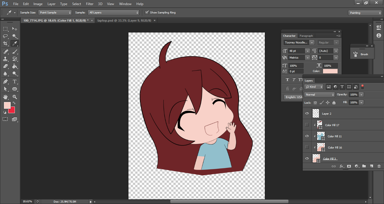Screen dimensions: 384x204
Task: Open the Image menu
Action: (38, 4)
